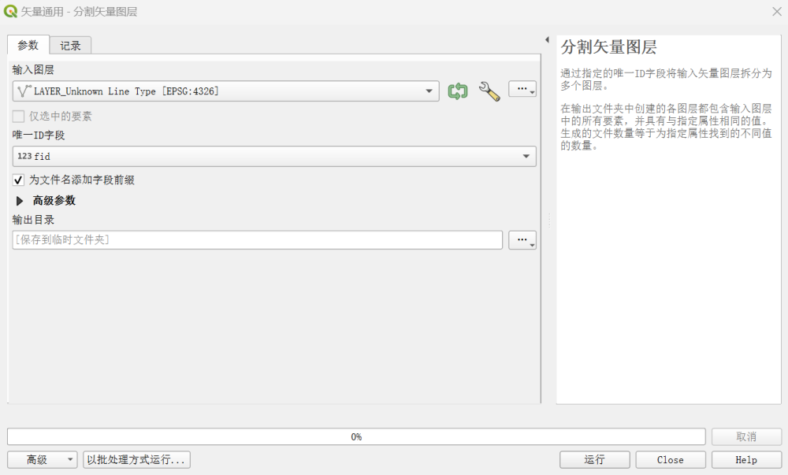Image resolution: width=788 pixels, height=475 pixels.
Task: Toggle '仅选中的要素' checkbox
Action: click(x=19, y=117)
